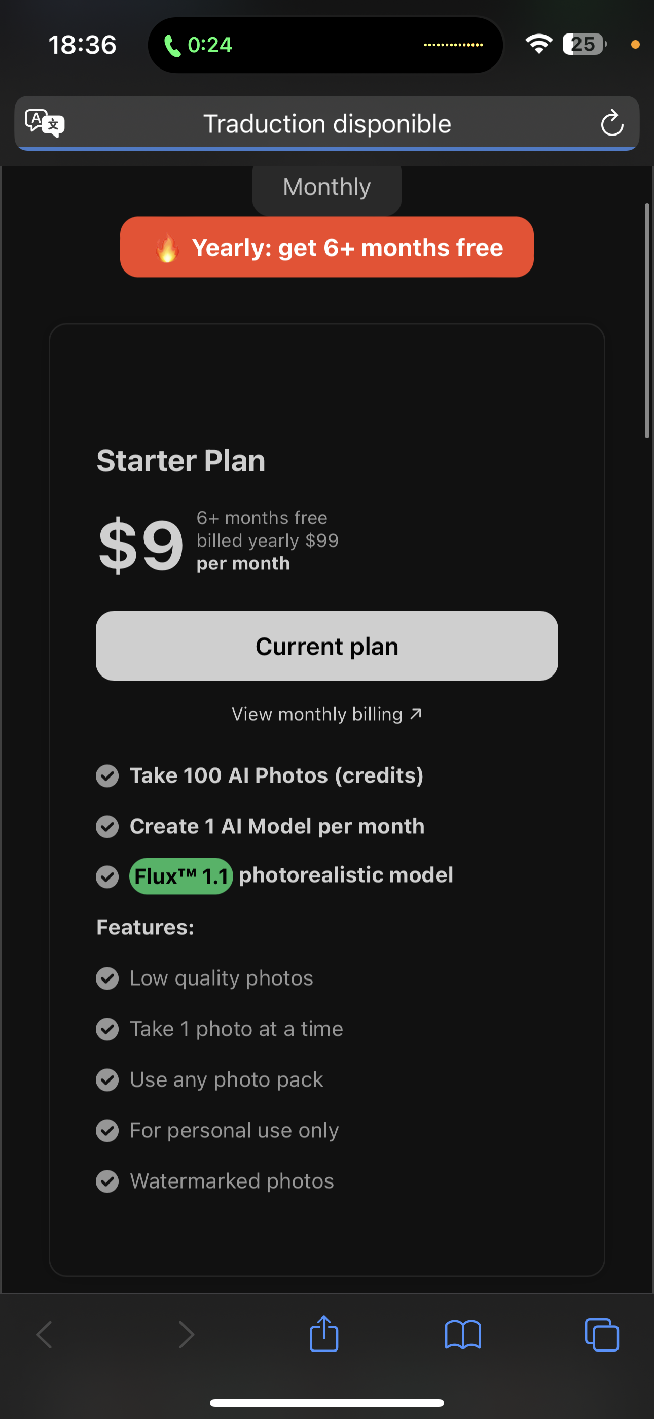Tap the battery indicator in status bar

pyautogui.click(x=584, y=44)
